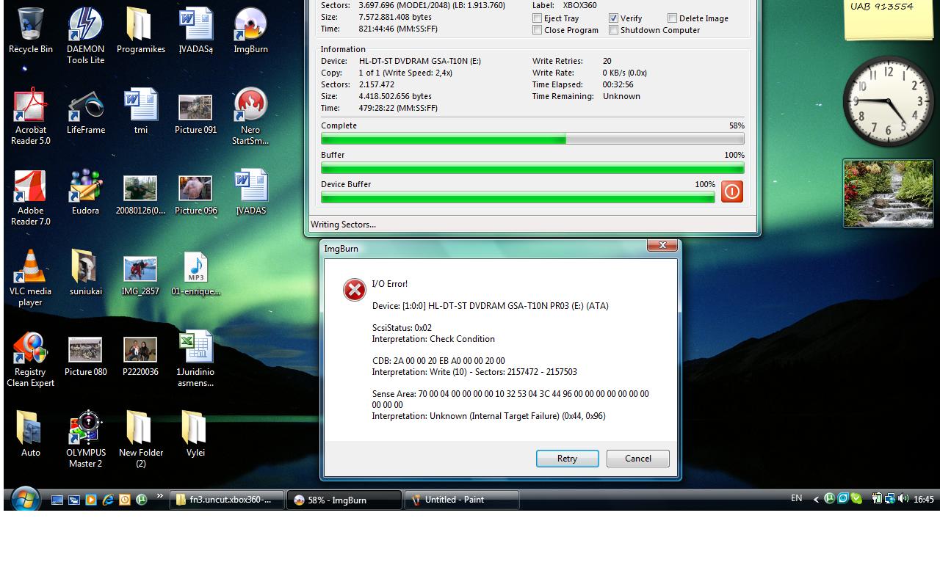Select the LifeFrame desktop shortcut
Image resolution: width=940 pixels, height=587 pixels.
85,111
